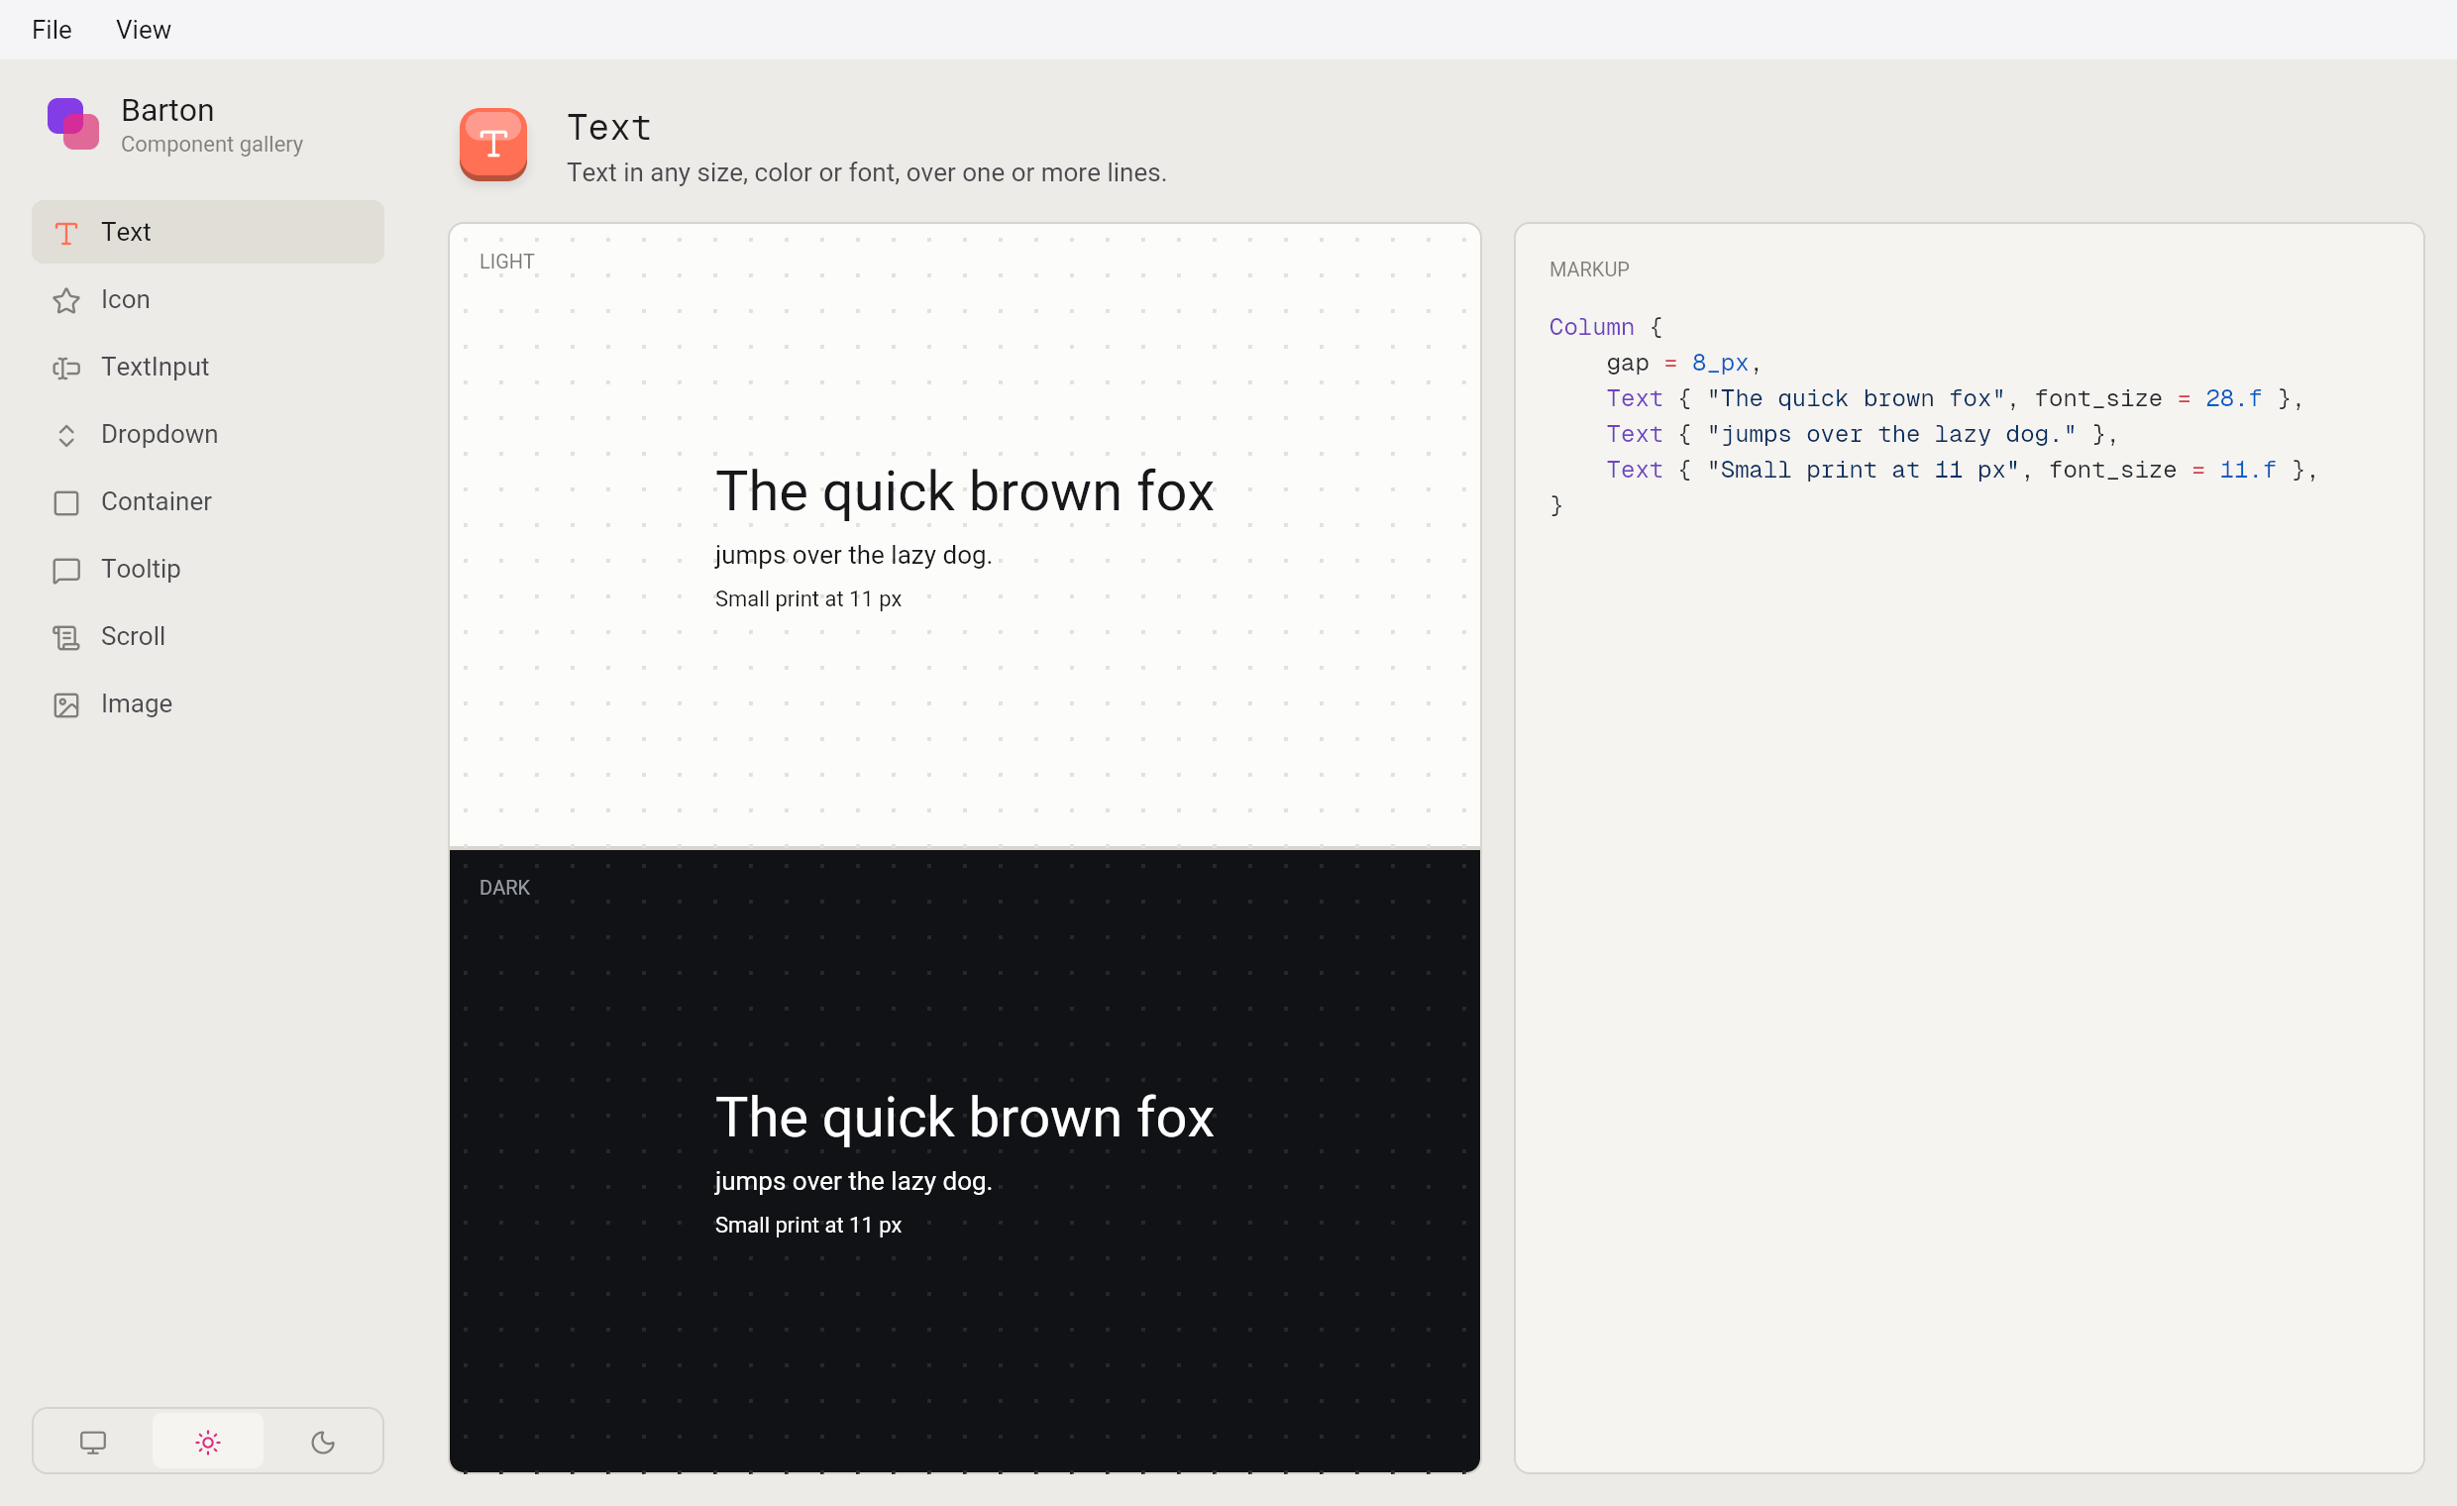2457x1506 pixels.
Task: Open the Image component page
Action: [x=207, y=703]
